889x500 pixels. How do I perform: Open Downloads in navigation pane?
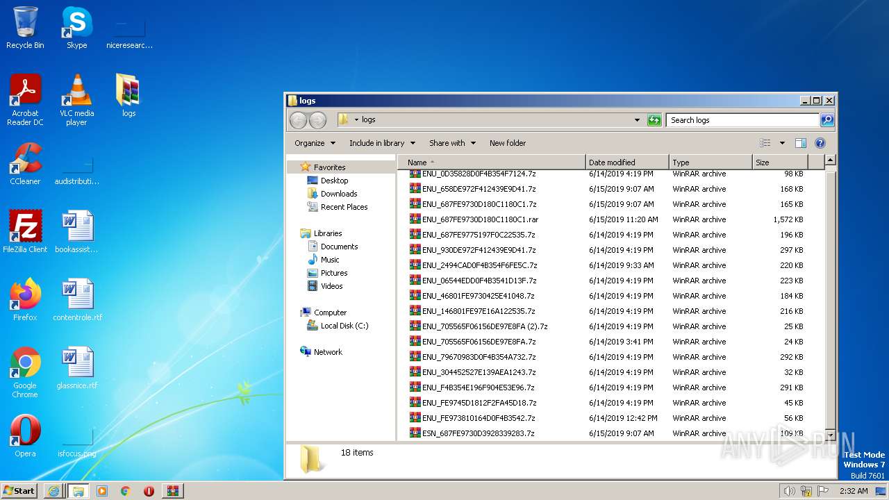[339, 194]
